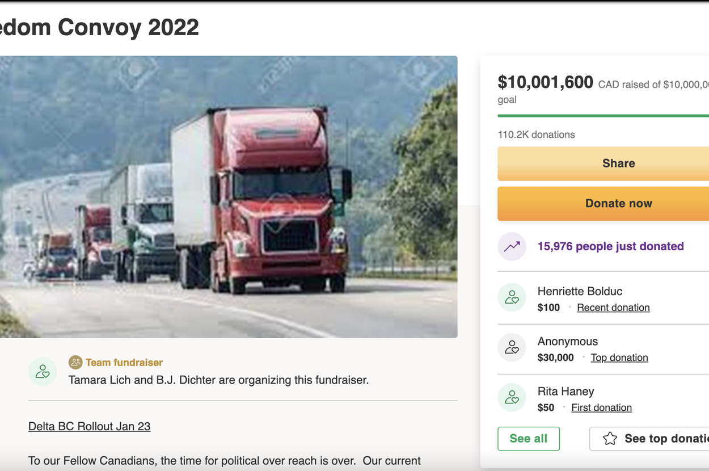The width and height of the screenshot is (709, 471).
Task: Click the trending arrow icon beside people donated
Action: coord(512,246)
